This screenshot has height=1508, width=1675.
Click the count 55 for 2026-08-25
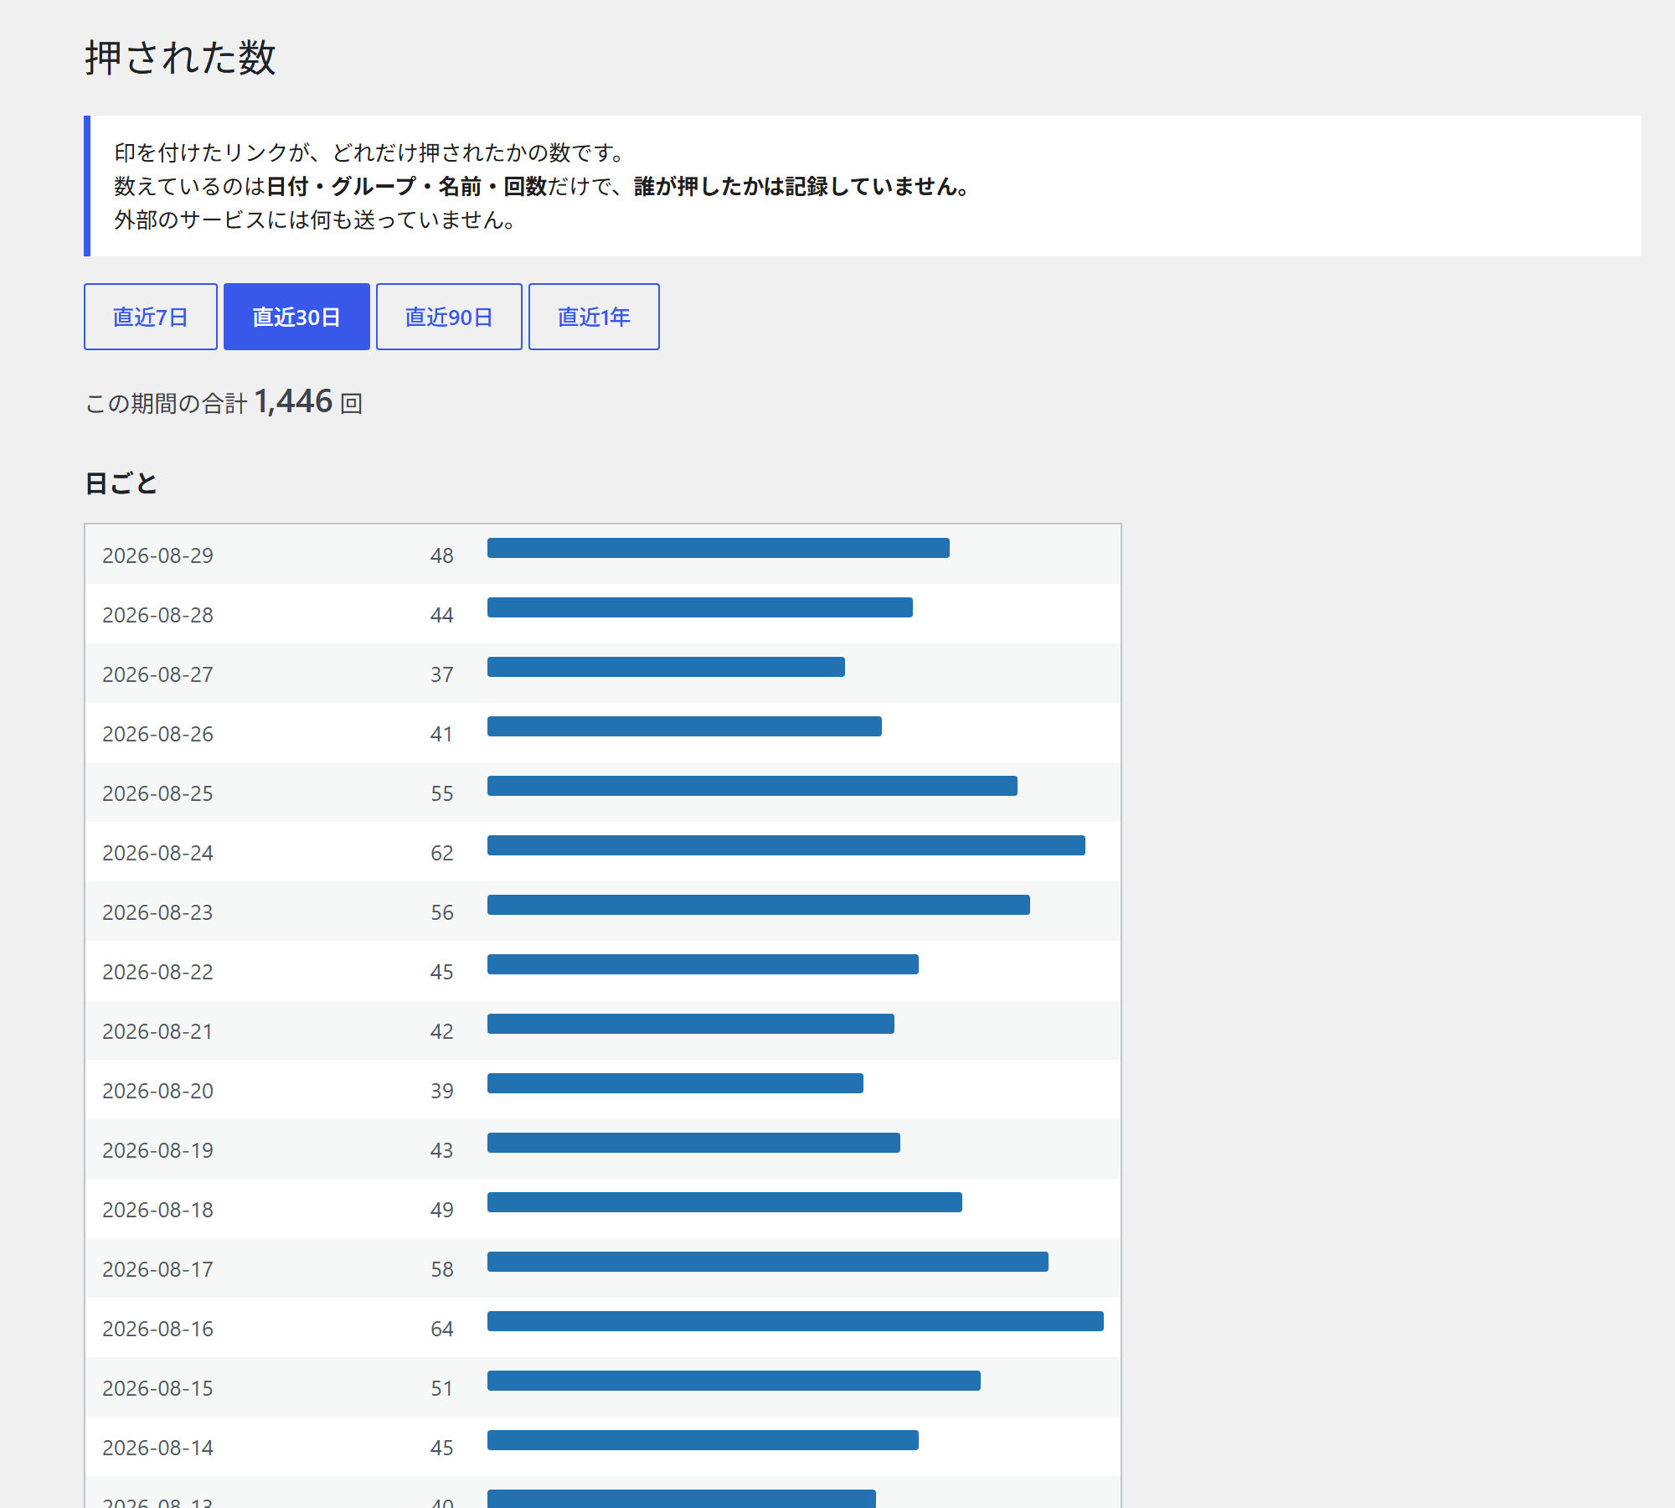pyautogui.click(x=442, y=793)
